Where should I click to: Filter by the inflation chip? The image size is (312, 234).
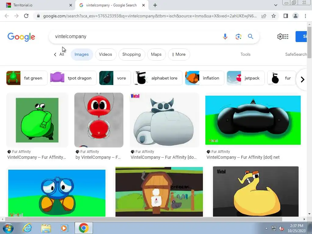pyautogui.click(x=204, y=78)
